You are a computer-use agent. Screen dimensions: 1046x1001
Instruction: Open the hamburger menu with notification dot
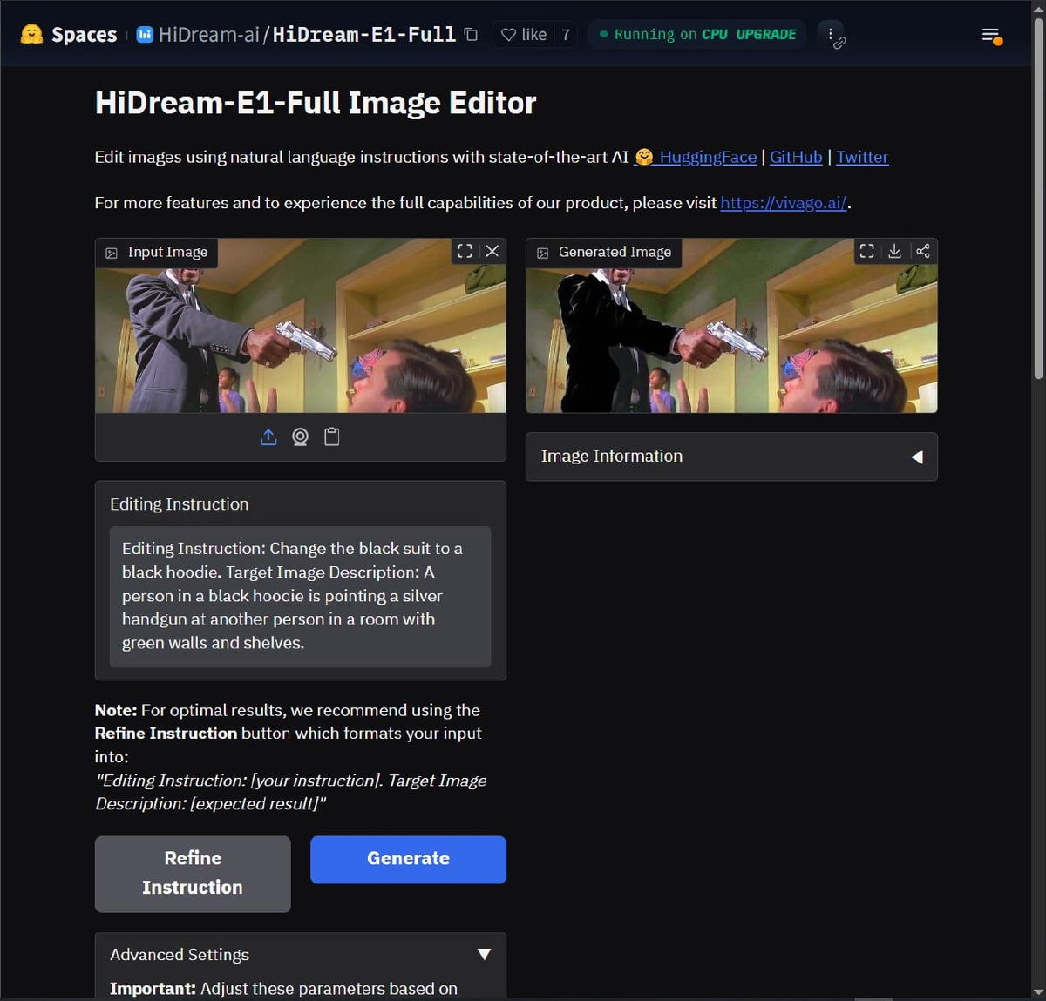click(991, 36)
